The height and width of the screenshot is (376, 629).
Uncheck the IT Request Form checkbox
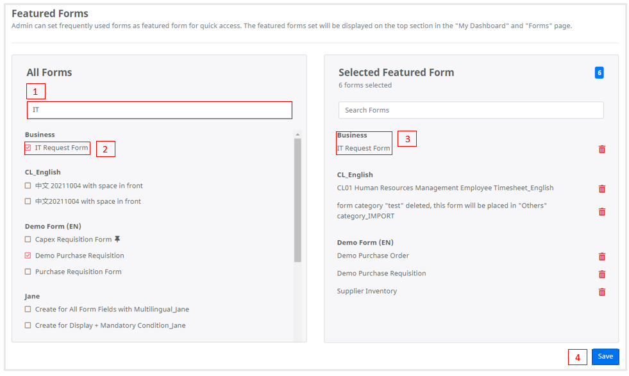(28, 147)
